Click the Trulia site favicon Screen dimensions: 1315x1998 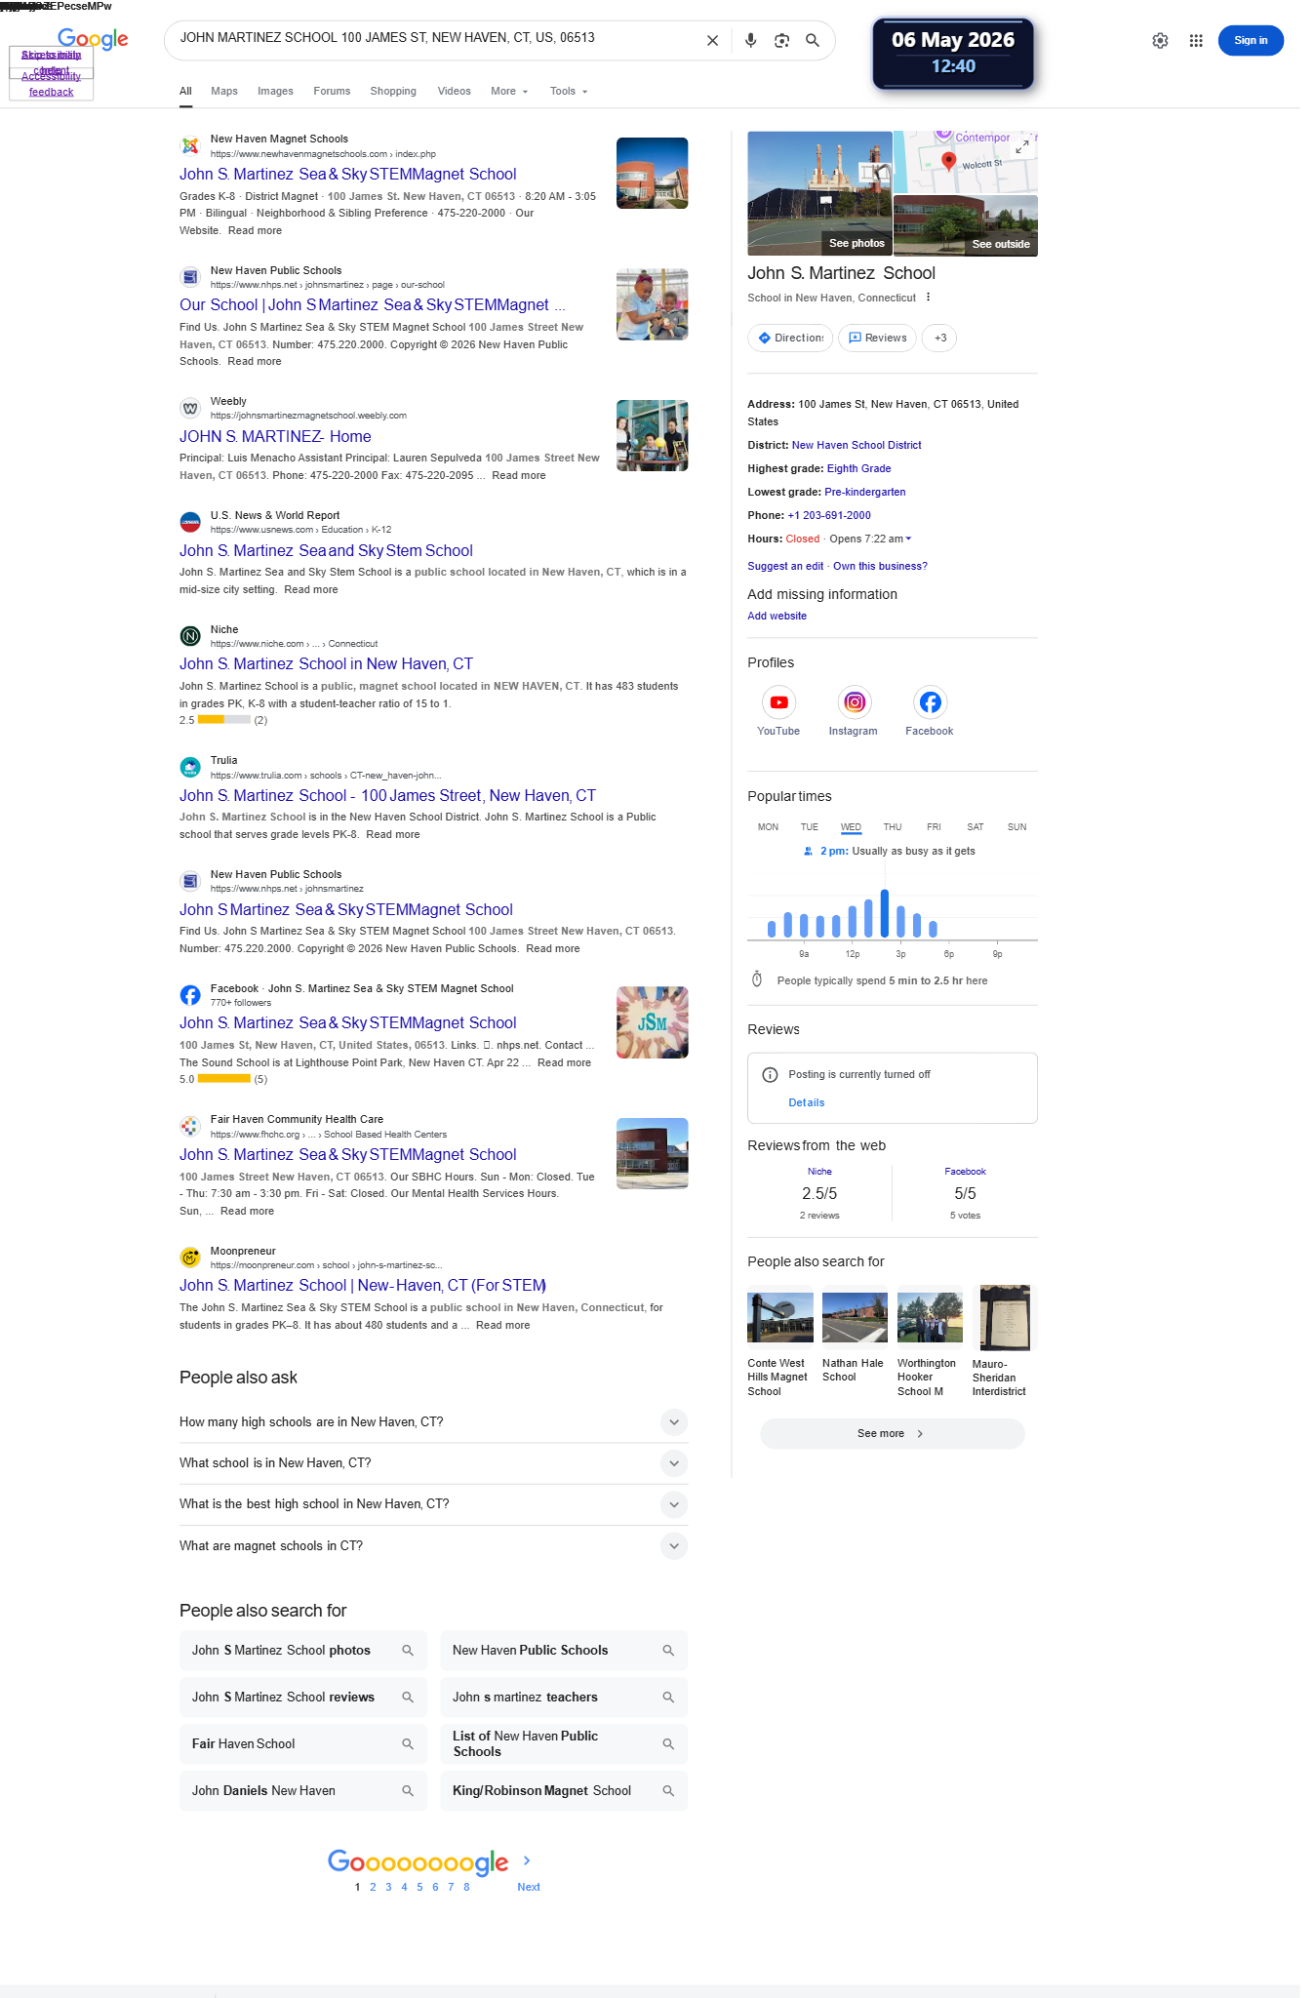pos(190,768)
